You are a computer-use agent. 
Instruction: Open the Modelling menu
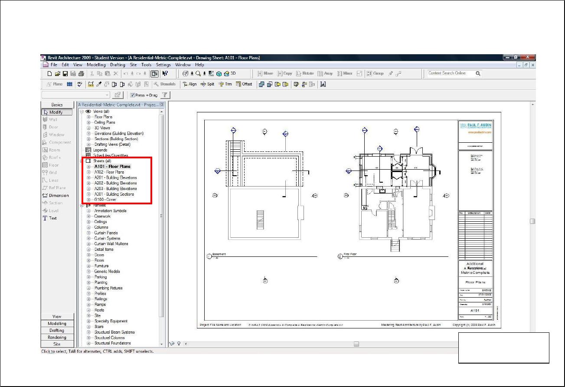pos(96,65)
